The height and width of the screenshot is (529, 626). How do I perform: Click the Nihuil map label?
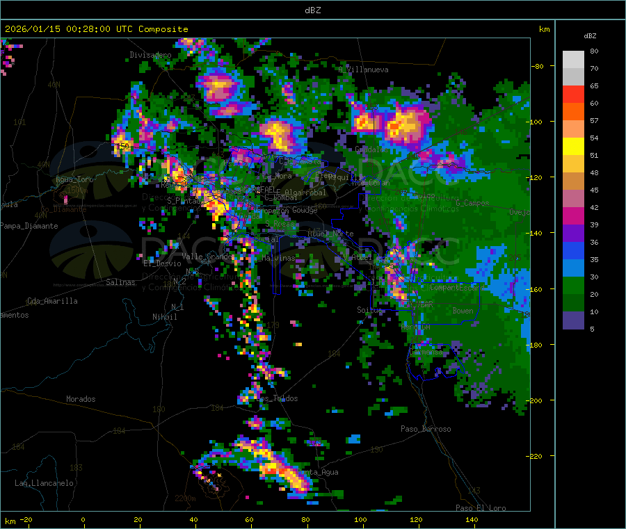pyautogui.click(x=164, y=317)
